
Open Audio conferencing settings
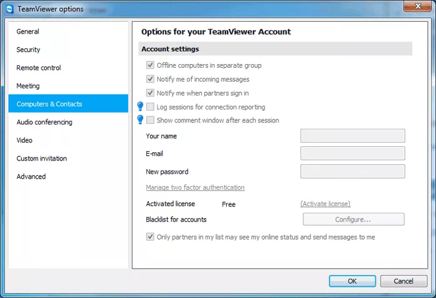click(x=68, y=122)
